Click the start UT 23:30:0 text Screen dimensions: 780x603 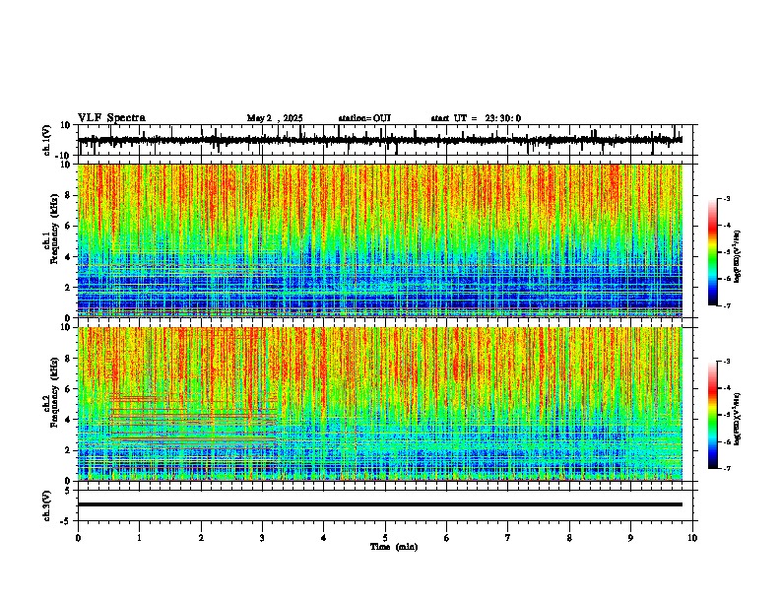pos(476,118)
